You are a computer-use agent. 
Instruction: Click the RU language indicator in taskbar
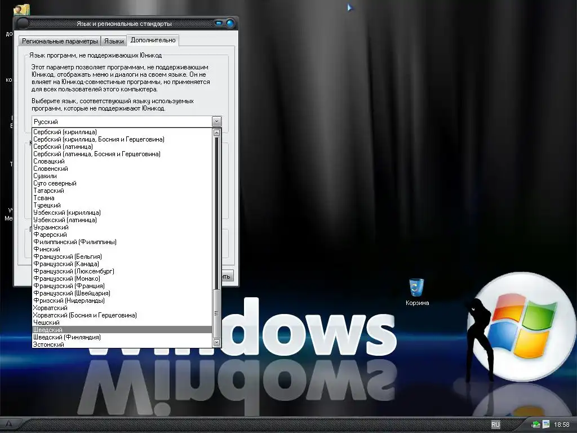coord(495,425)
